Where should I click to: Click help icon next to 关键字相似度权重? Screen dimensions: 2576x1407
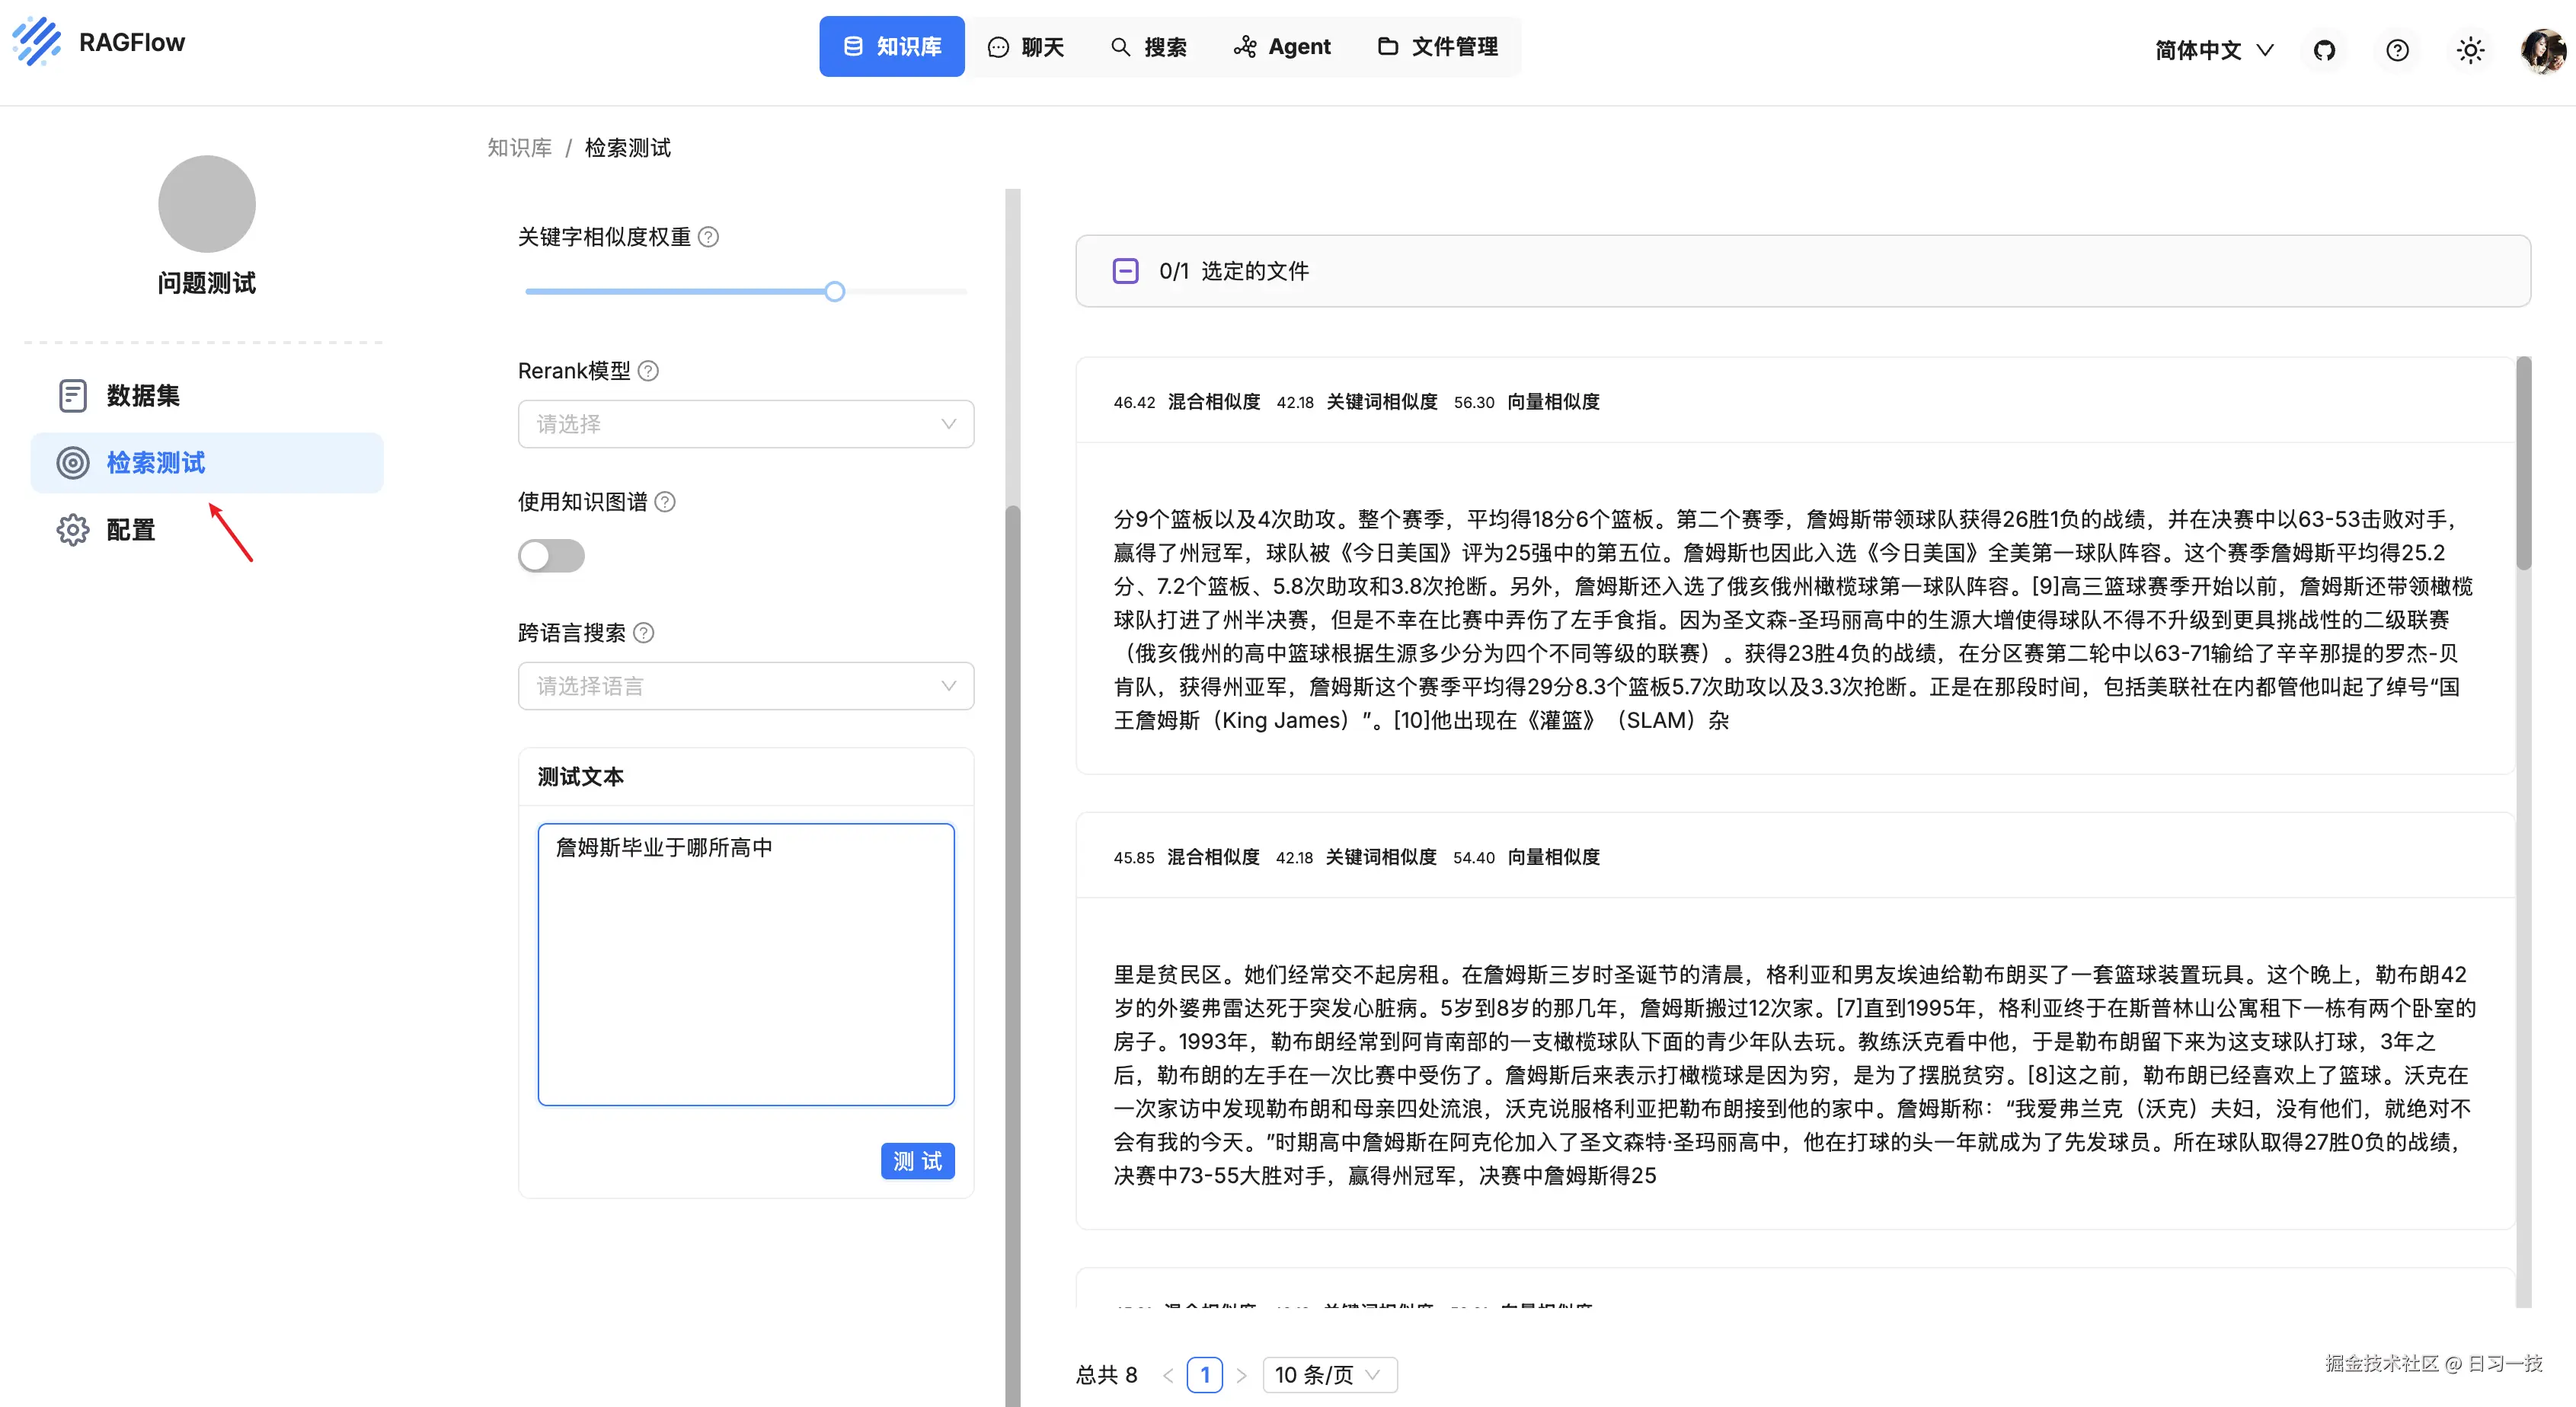point(708,237)
